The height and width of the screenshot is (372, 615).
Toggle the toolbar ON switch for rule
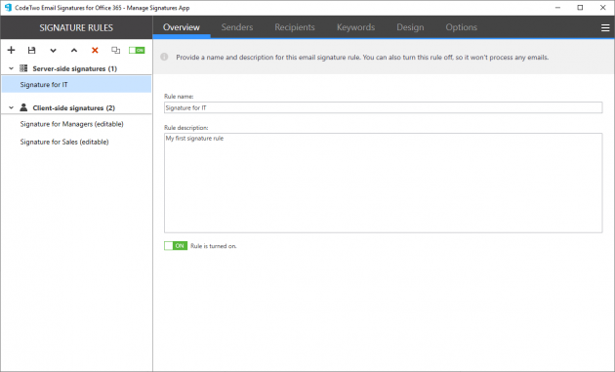[137, 50]
